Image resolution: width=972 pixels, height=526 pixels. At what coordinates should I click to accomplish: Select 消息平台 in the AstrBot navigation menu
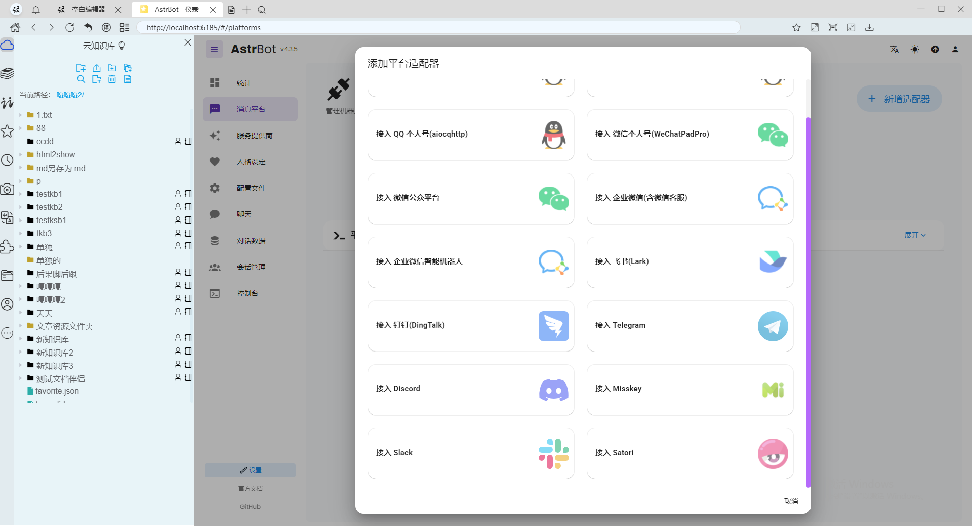pos(251,109)
